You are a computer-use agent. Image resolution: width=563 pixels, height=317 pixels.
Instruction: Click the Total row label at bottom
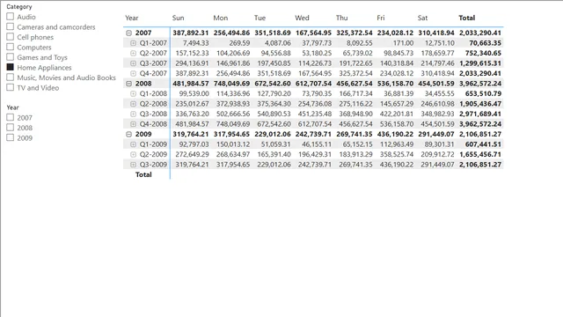coord(143,174)
